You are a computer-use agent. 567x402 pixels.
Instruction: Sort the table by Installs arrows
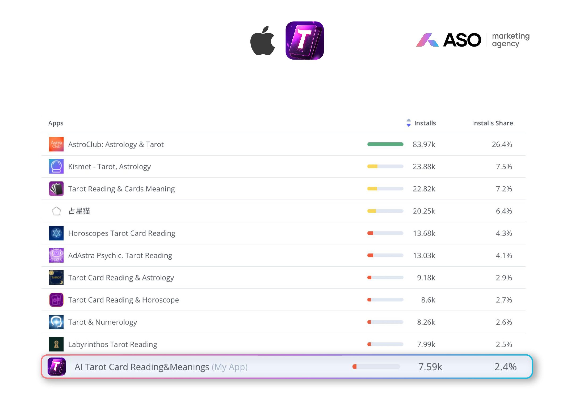point(409,123)
